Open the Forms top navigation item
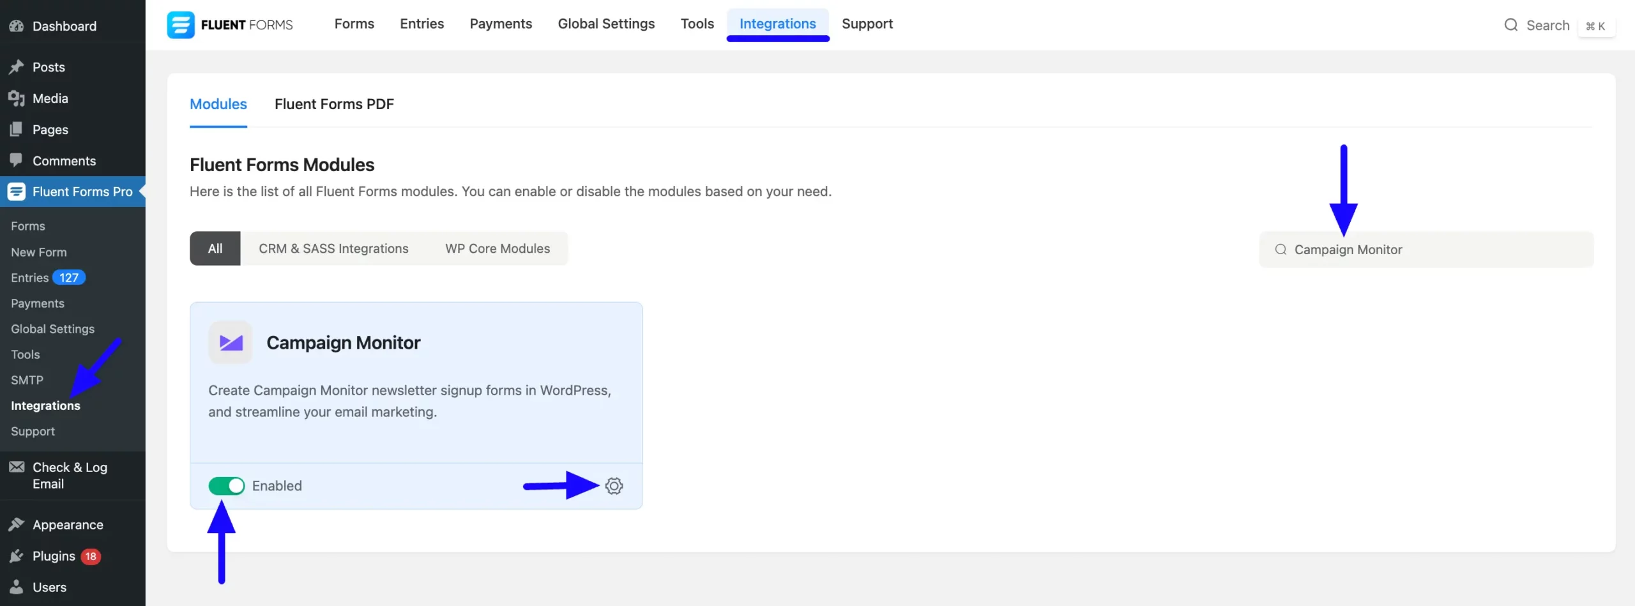1635x606 pixels. 354,24
